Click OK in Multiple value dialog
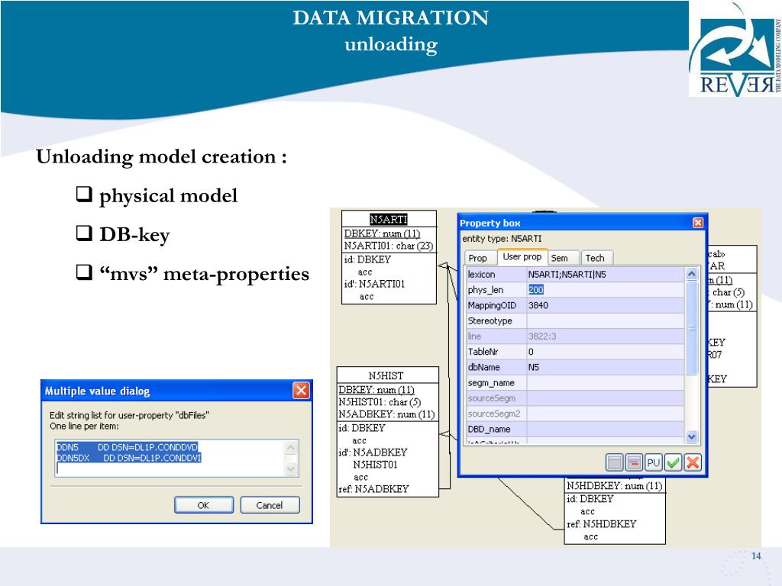This screenshot has width=782, height=586. (x=203, y=505)
